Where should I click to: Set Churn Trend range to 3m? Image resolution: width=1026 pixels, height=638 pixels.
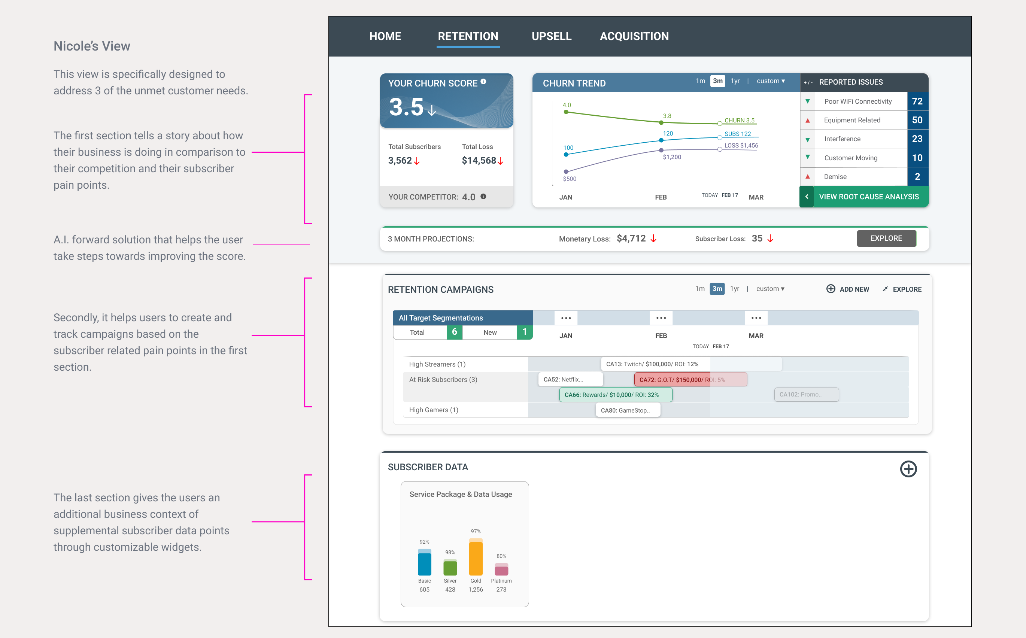tap(717, 81)
